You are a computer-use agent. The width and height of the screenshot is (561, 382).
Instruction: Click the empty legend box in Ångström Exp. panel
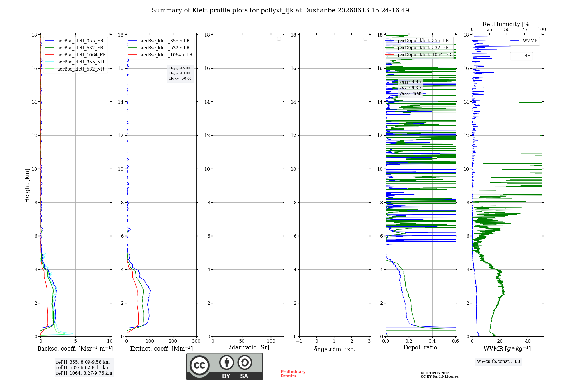[x=365, y=39]
